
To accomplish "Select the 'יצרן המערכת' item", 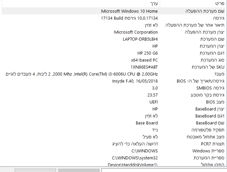I will click(212, 46).
